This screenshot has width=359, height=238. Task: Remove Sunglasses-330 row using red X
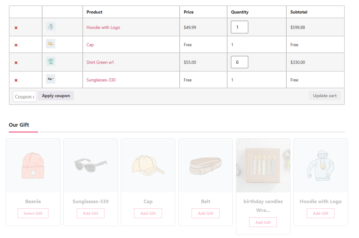16,80
